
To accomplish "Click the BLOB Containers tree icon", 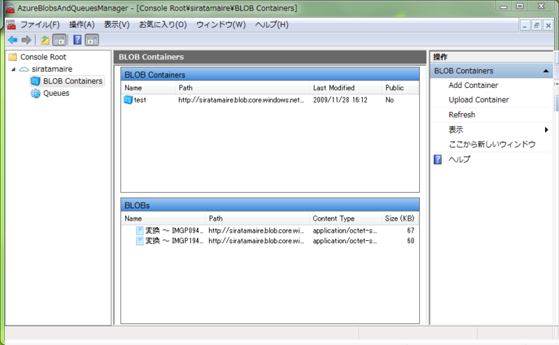I will click(36, 81).
